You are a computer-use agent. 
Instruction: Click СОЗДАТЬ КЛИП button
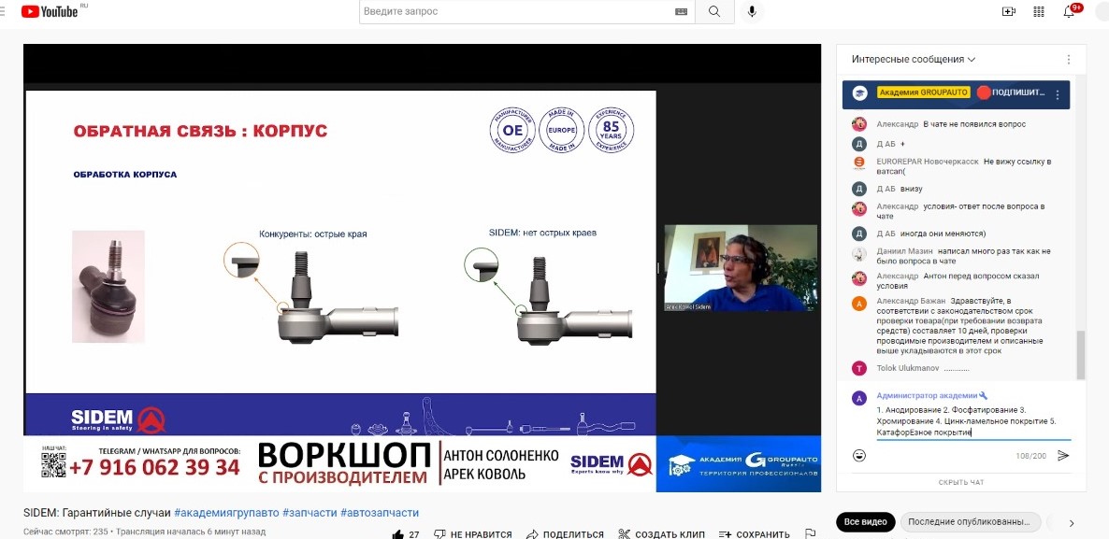[x=661, y=534]
